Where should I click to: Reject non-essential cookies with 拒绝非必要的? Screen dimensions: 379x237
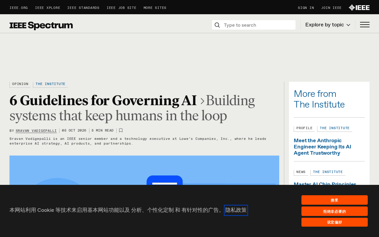[x=335, y=211]
